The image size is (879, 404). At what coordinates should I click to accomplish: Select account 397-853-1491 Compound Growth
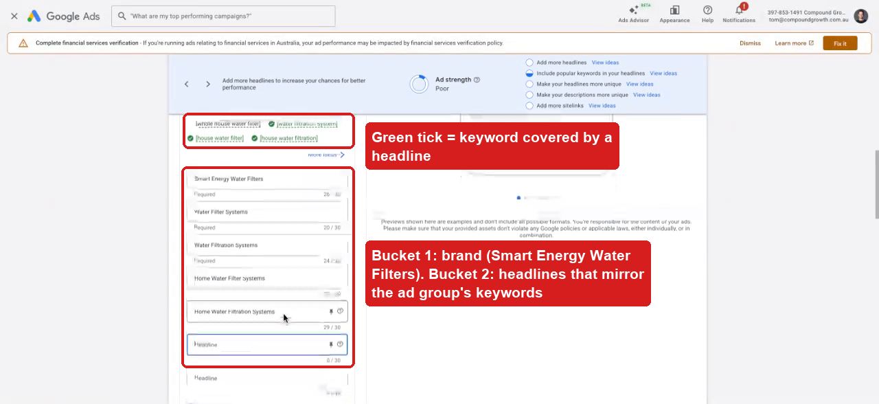(x=808, y=16)
